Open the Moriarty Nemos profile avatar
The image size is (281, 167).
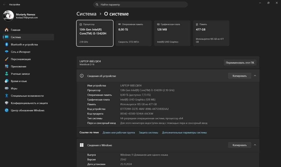(8, 16)
